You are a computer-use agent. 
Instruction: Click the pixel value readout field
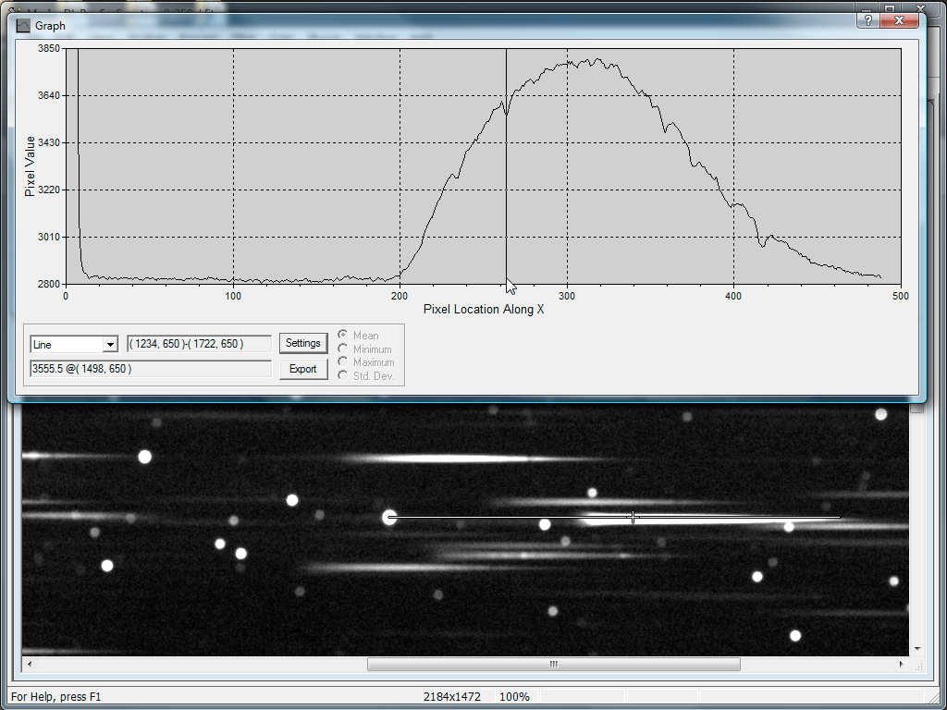pos(151,369)
